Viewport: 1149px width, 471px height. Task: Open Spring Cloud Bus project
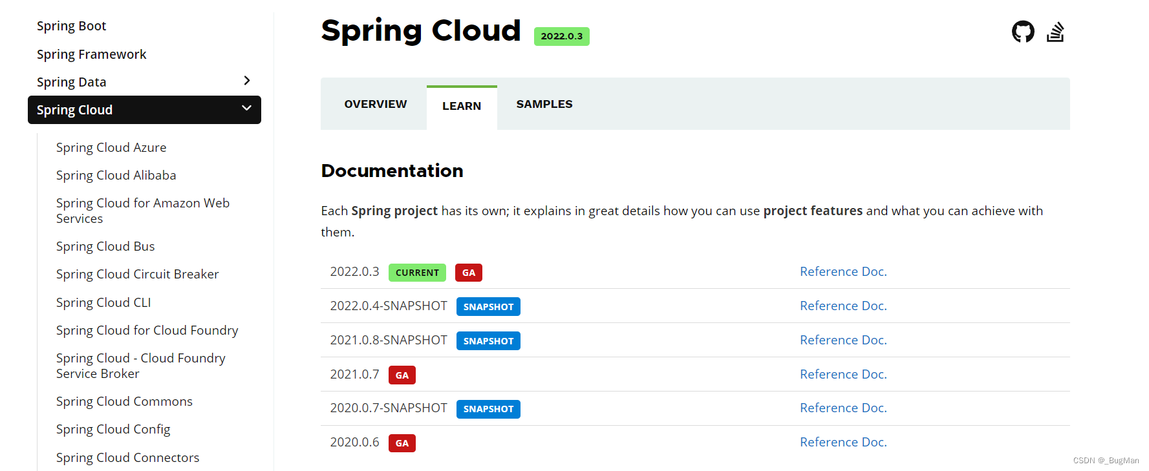(x=105, y=246)
